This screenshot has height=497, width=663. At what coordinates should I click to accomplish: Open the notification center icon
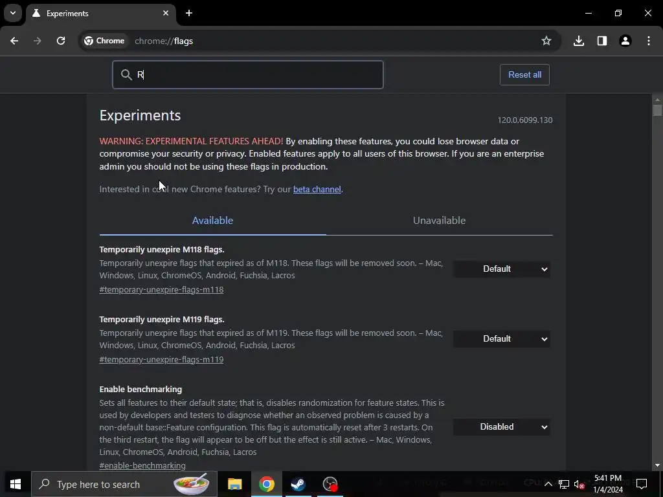pyautogui.click(x=642, y=483)
